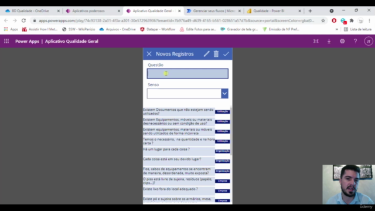Close the Novos Registros form with X
The height and width of the screenshot is (211, 375).
[149, 54]
